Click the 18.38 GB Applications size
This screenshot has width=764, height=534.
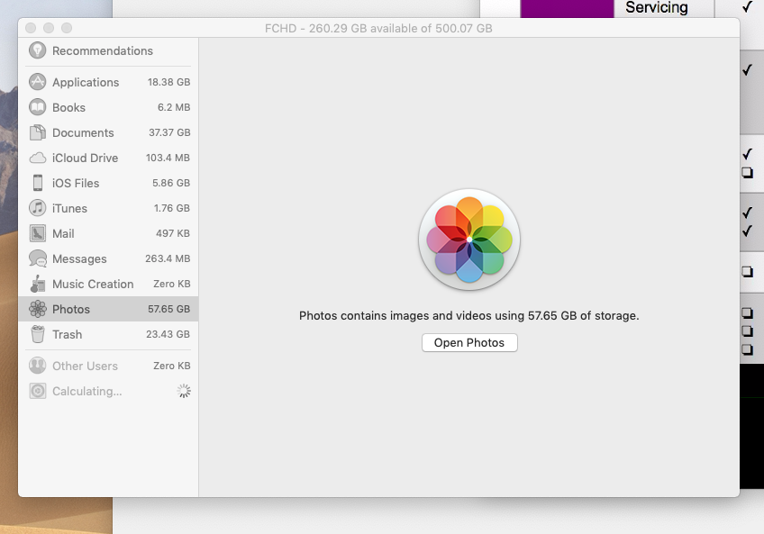pyautogui.click(x=169, y=82)
